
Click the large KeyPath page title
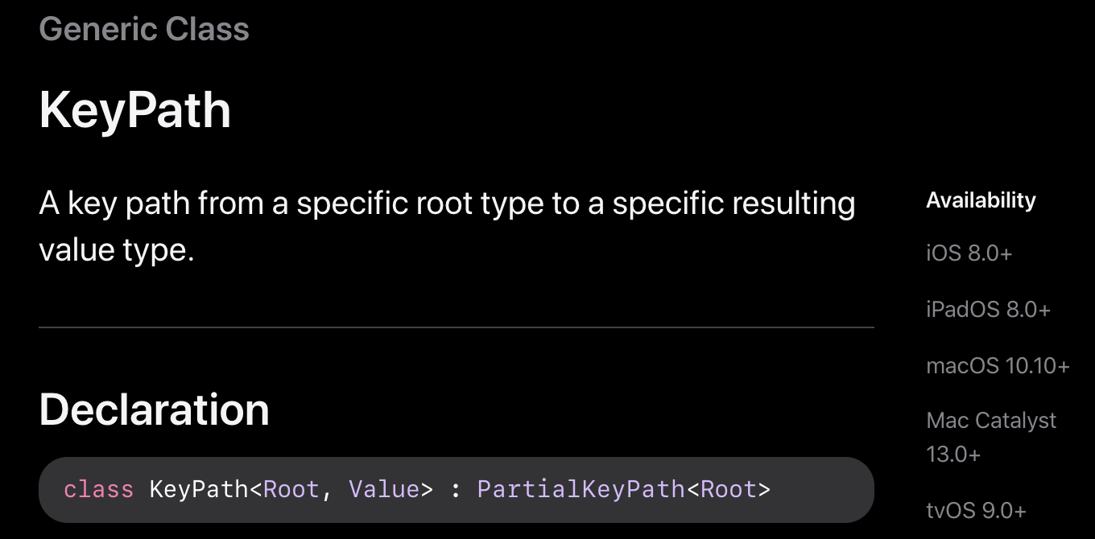tap(135, 110)
